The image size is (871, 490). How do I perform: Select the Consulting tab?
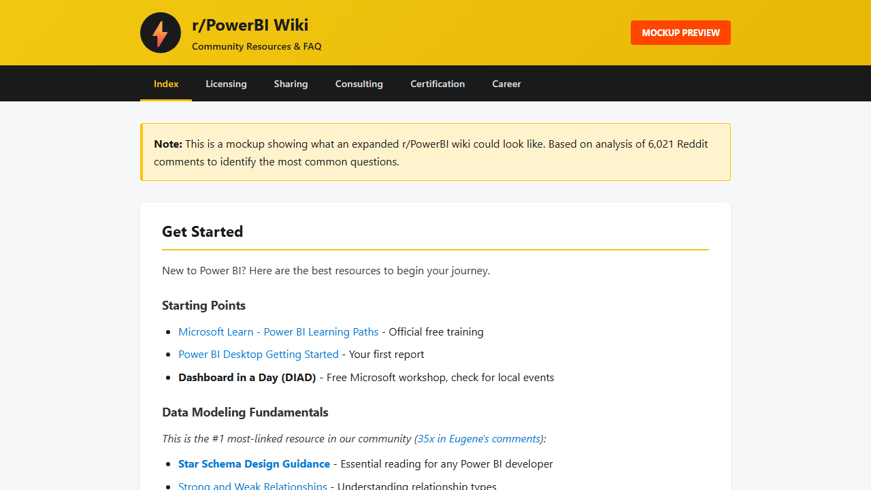coord(359,83)
